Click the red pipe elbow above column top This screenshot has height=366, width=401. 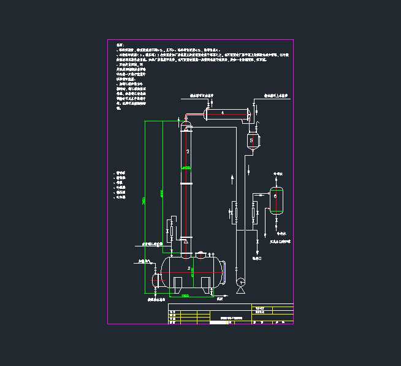pyautogui.click(x=189, y=116)
